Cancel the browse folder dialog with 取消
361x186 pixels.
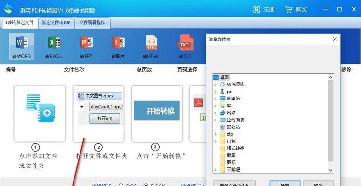coord(318,184)
